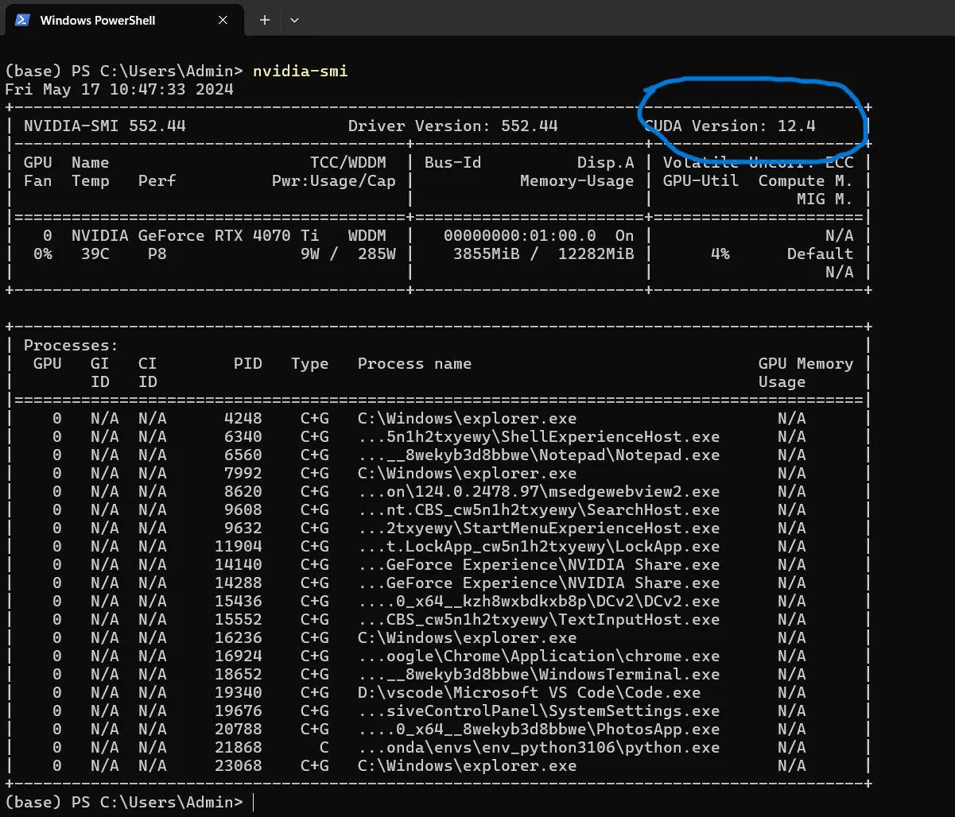Click the GPU Memory column header

tap(806, 363)
